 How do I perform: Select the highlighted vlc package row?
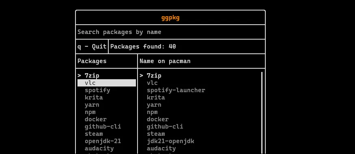(x=107, y=83)
